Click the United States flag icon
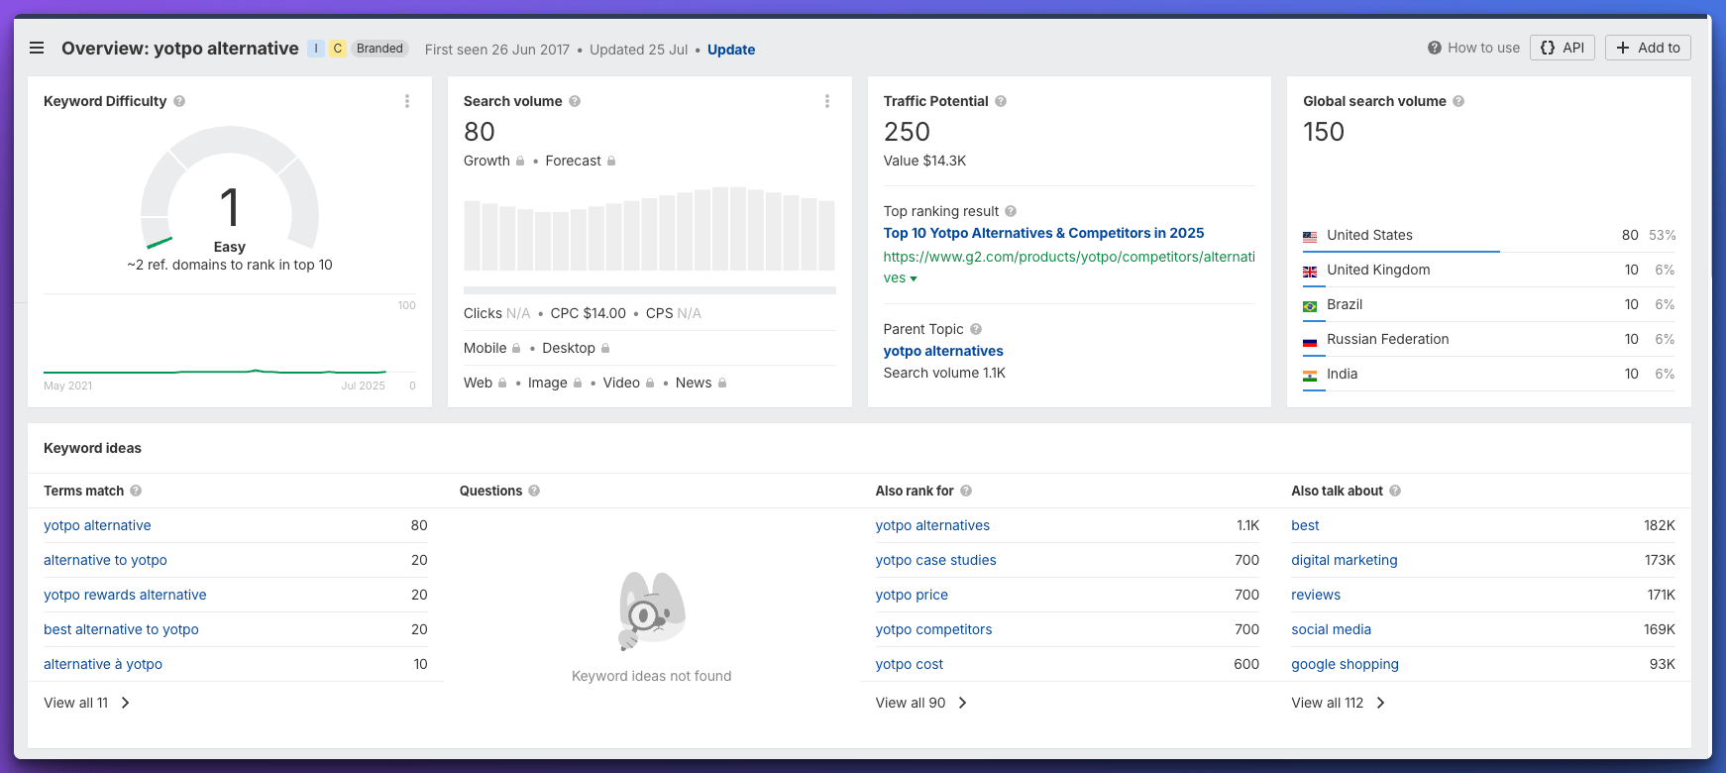The height and width of the screenshot is (773, 1726). pyautogui.click(x=1310, y=236)
